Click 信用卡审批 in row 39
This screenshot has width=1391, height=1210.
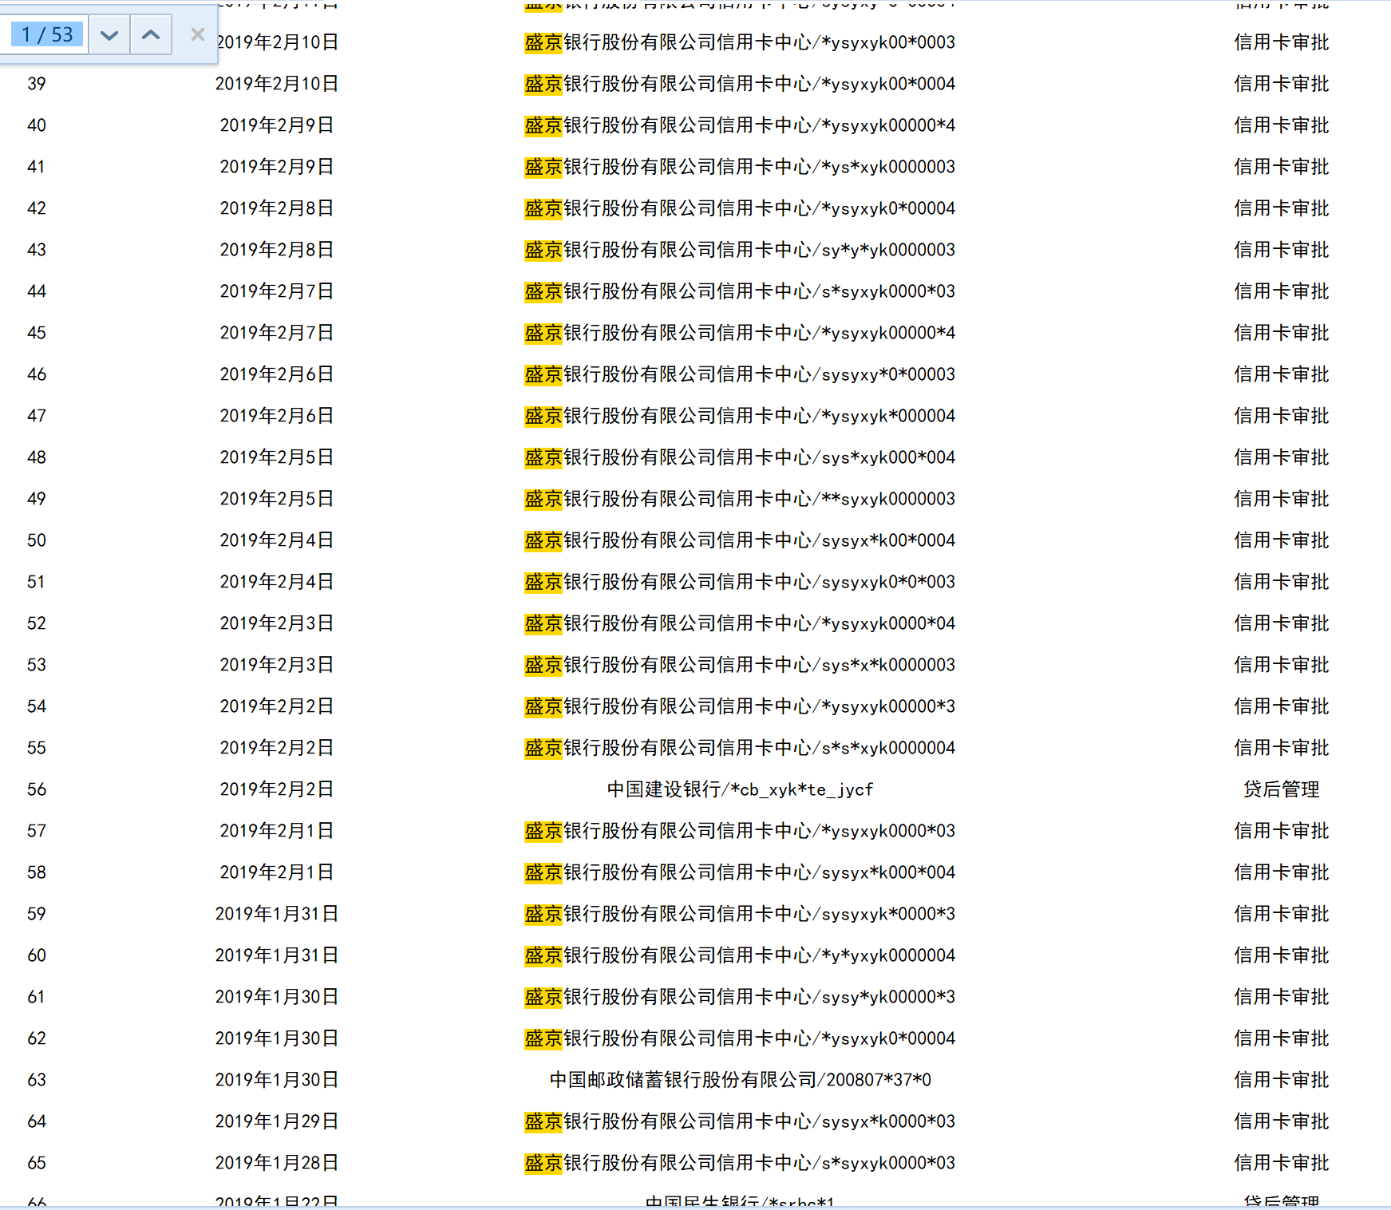point(1282,84)
